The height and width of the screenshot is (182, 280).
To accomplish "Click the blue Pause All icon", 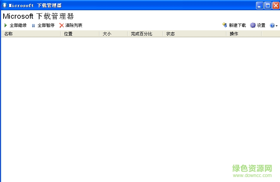I will [33, 25].
